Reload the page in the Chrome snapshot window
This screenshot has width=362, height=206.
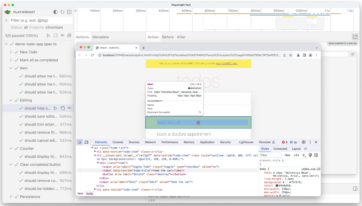click(92, 55)
